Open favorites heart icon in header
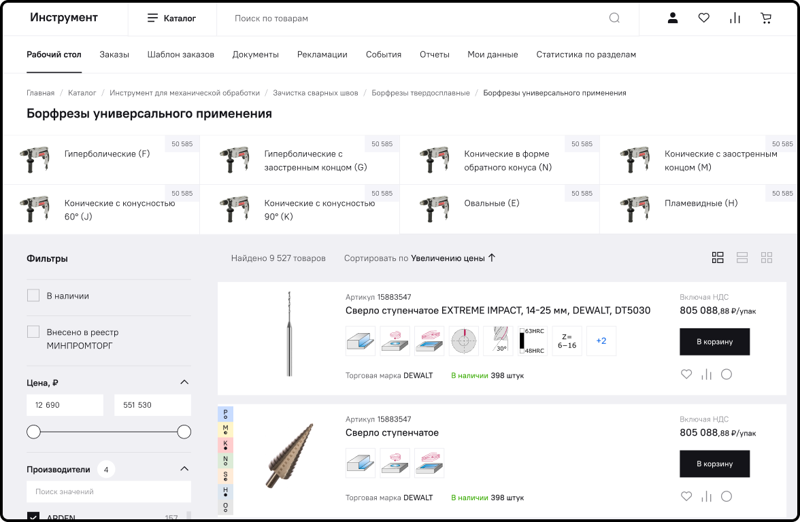 703,18
